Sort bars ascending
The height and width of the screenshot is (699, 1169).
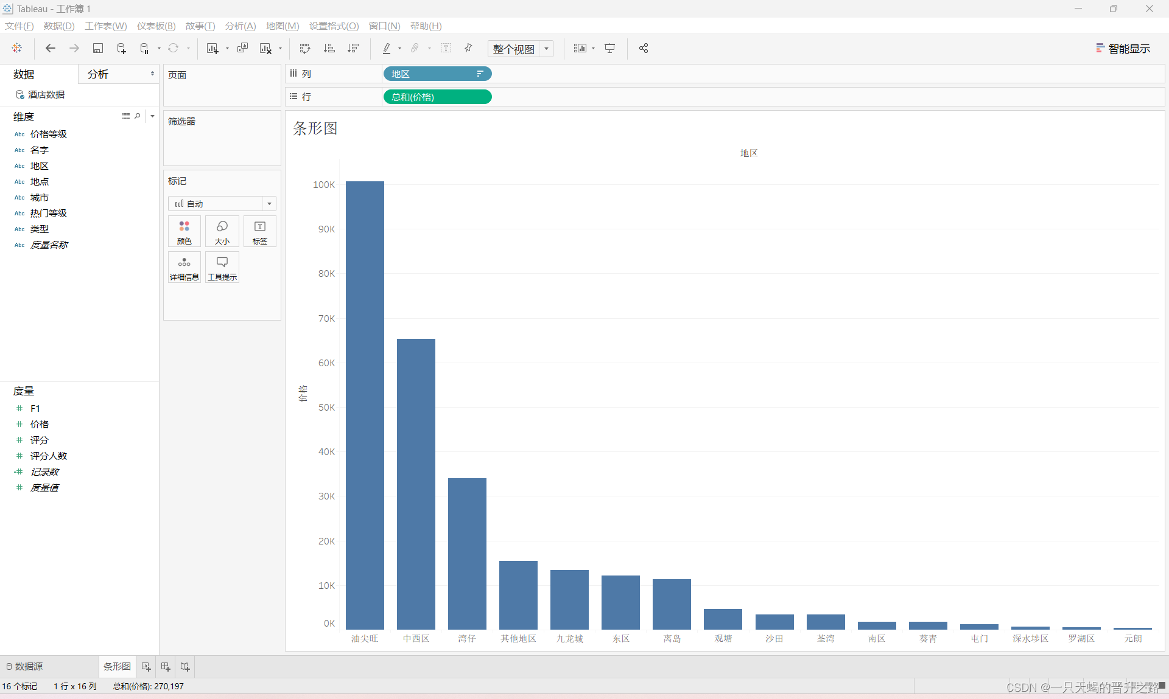pos(329,48)
